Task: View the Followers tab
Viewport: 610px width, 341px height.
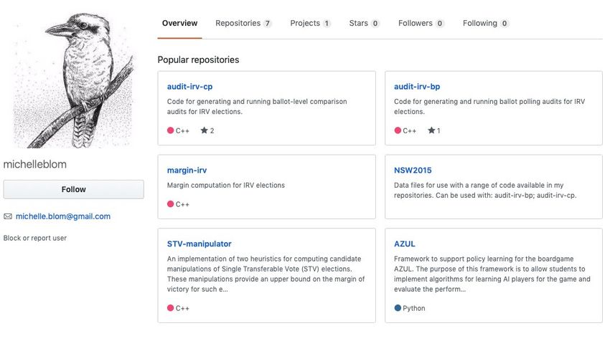Action: (x=421, y=24)
